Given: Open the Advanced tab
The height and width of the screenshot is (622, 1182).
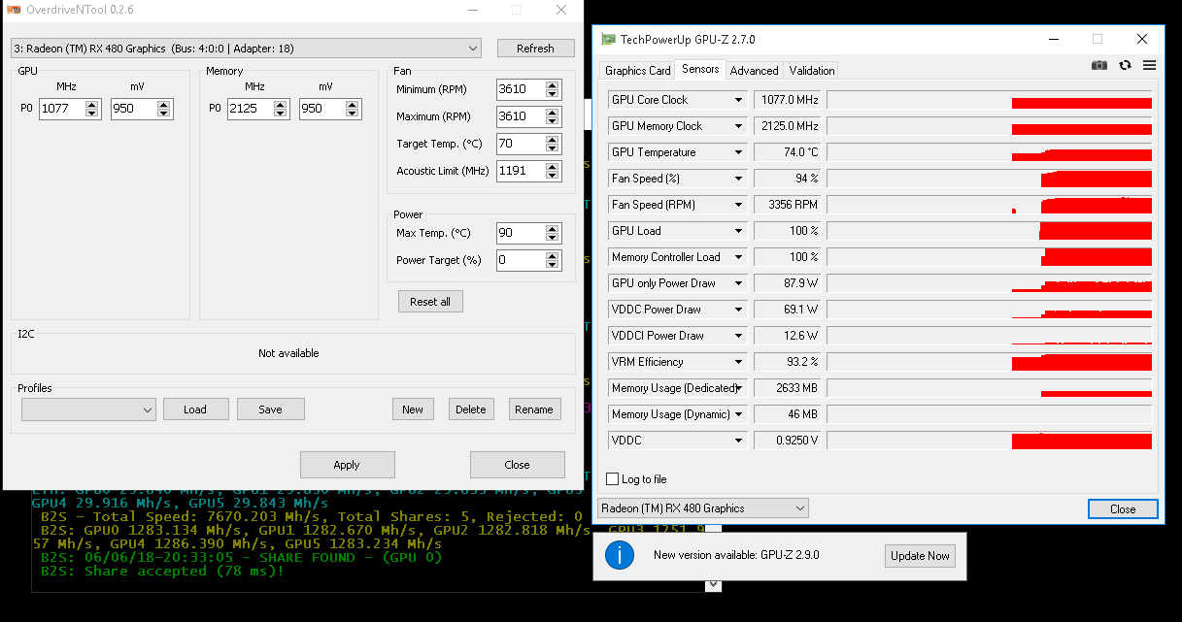Looking at the screenshot, I should [x=754, y=71].
